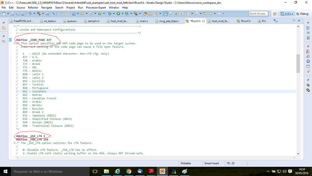
Task: Switch to main.c tab
Action: click(x=142, y=21)
